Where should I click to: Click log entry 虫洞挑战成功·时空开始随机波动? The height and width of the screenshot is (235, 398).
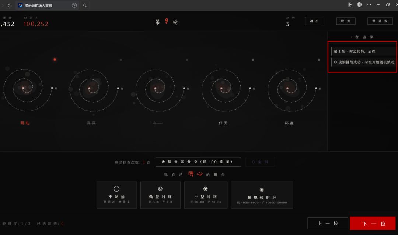(x=363, y=62)
